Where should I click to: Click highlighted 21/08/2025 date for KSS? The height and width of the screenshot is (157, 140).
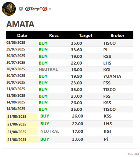pyautogui.click(x=17, y=116)
